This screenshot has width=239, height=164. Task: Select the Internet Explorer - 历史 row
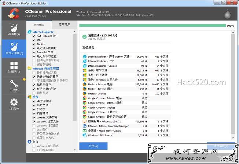click(x=125, y=61)
